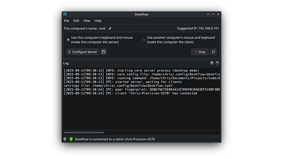283x159 pixels.
Task: Click the Deskflow app icon in title bar
Action: pos(65,14)
